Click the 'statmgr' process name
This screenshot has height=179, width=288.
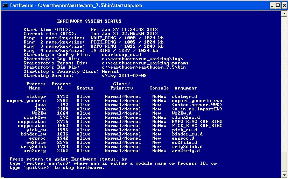[36, 96]
